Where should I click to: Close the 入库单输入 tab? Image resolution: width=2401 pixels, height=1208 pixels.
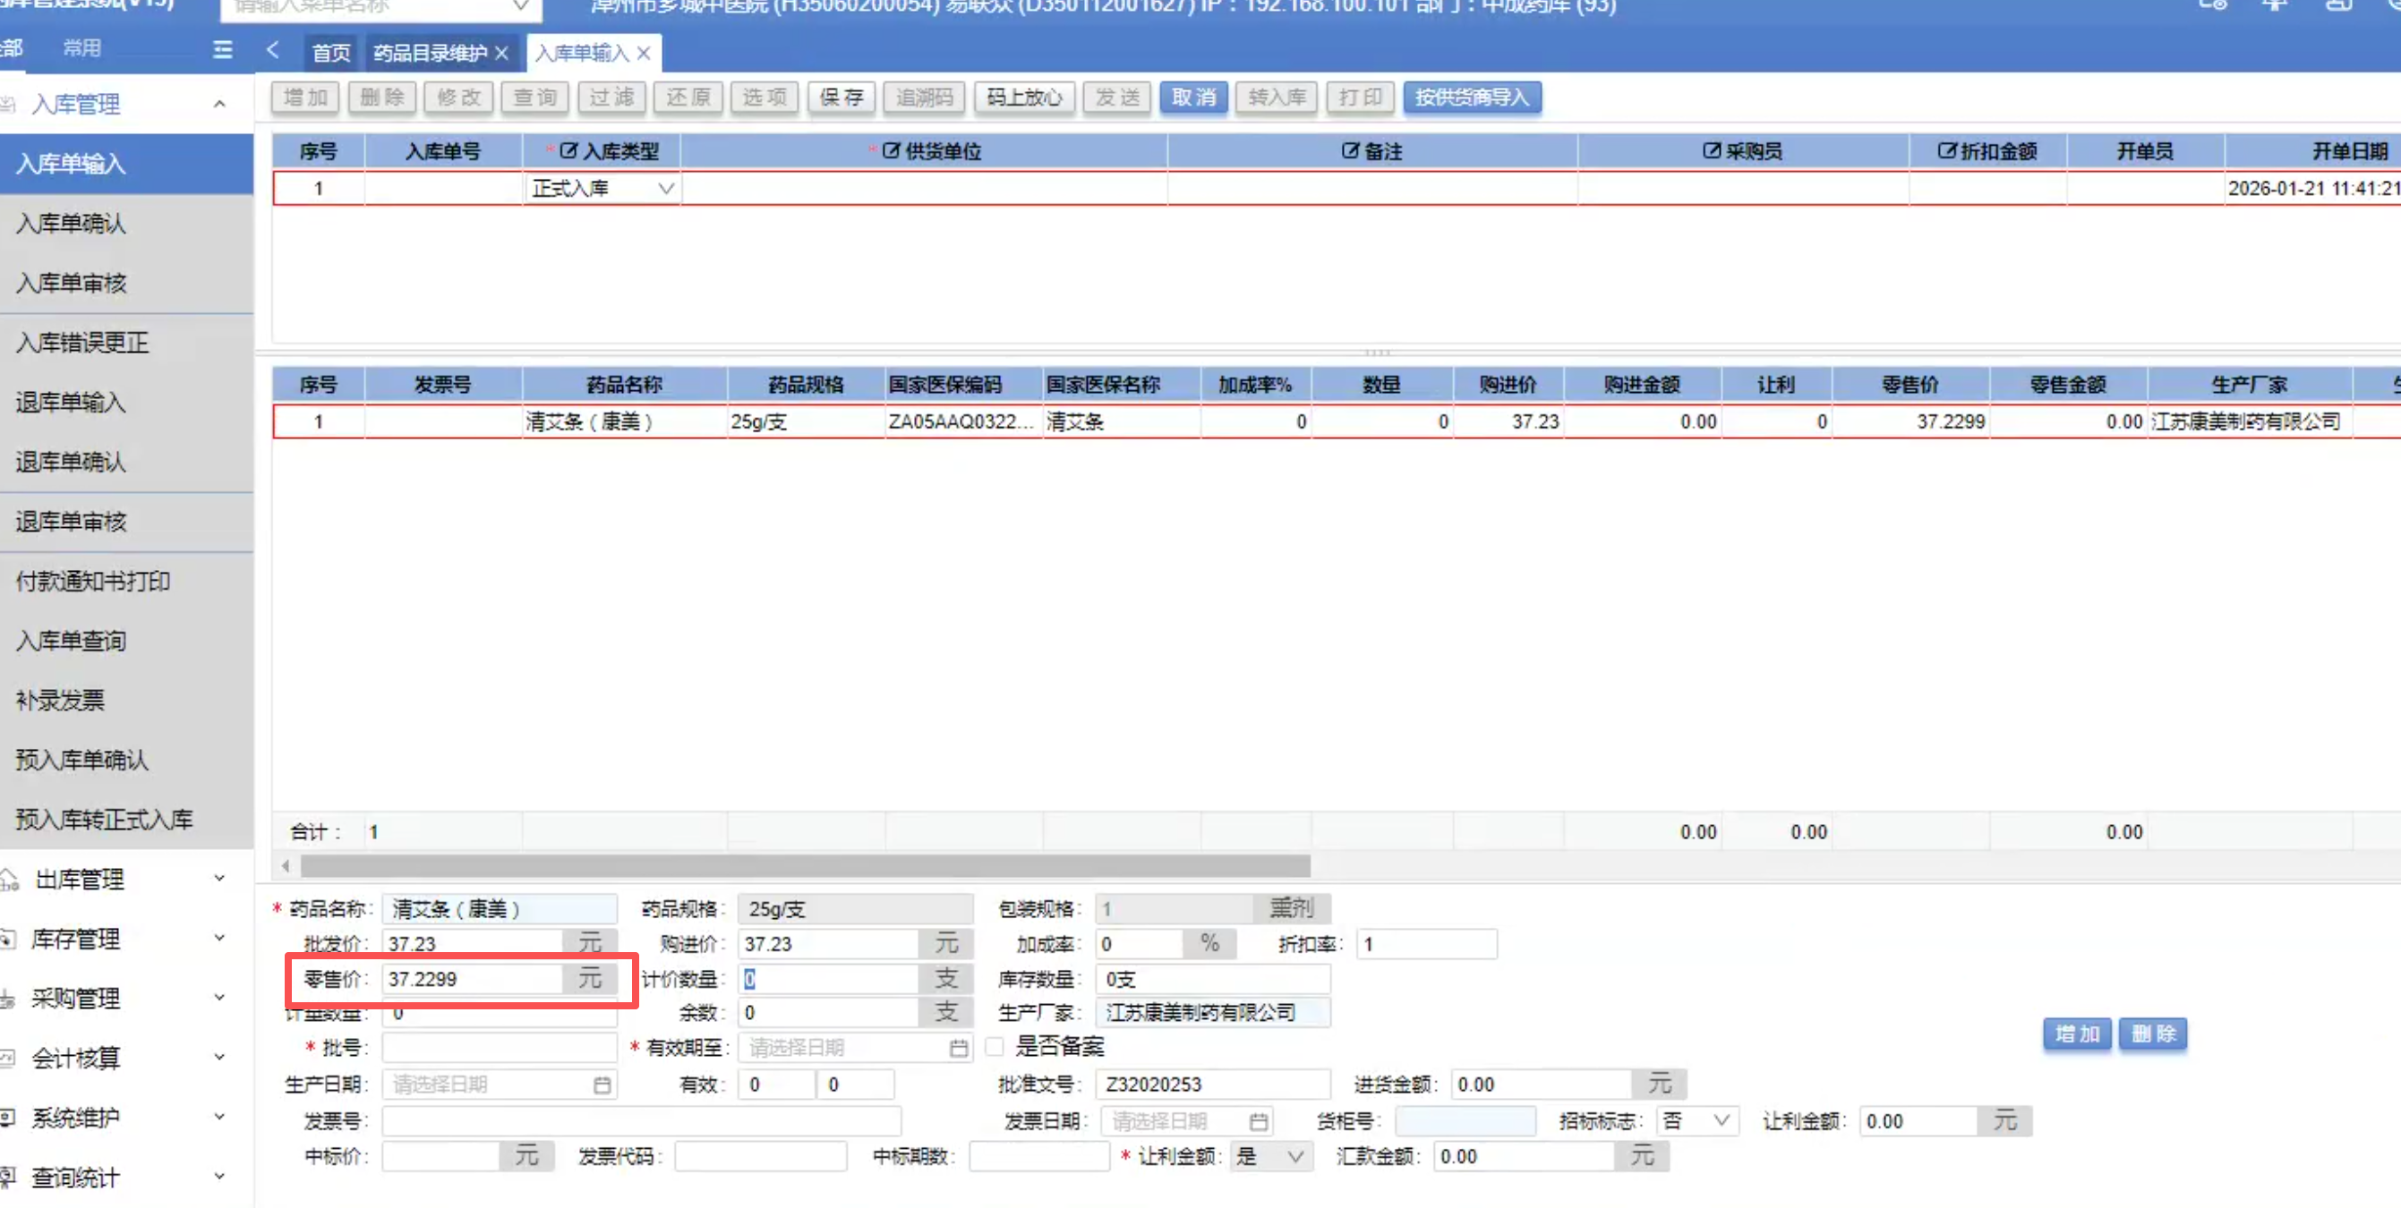(x=643, y=53)
